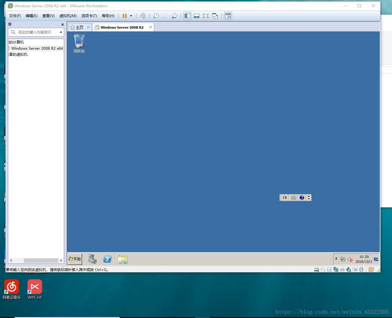Select 我的计算机 in the library tree
Viewport: 392px width, 318px height.
pos(16,42)
